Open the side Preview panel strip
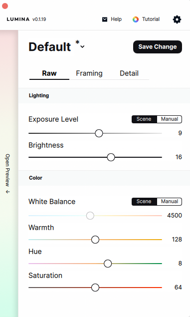 coord(9,173)
